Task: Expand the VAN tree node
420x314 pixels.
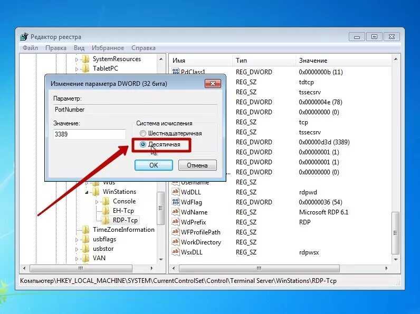Action: tap(77, 259)
